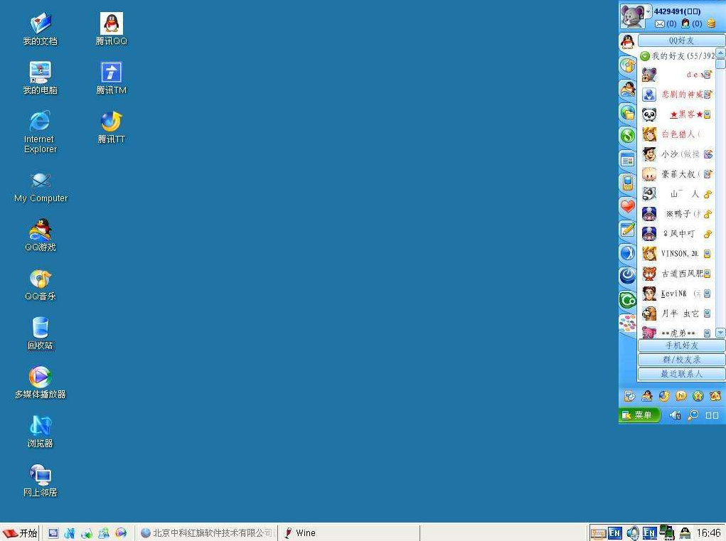The width and height of the screenshot is (726, 541).
Task: Open the 北京中科红旗软件技术有限公司 taskbar window
Action: point(207,533)
